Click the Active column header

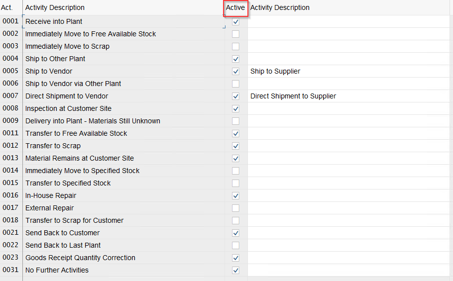pos(235,7)
